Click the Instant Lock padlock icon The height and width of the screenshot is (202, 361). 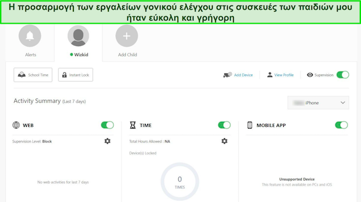click(x=64, y=75)
